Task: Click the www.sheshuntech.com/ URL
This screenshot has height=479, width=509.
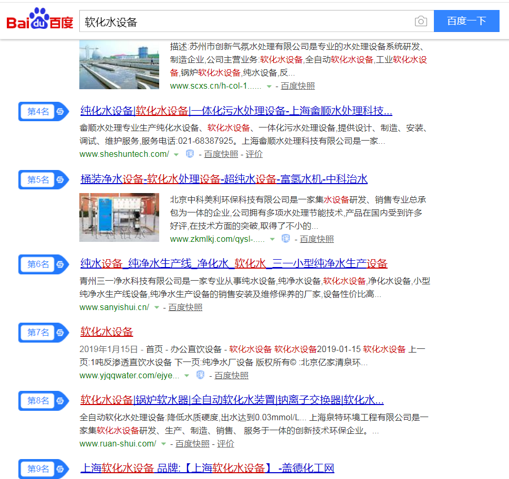Action: click(x=124, y=154)
